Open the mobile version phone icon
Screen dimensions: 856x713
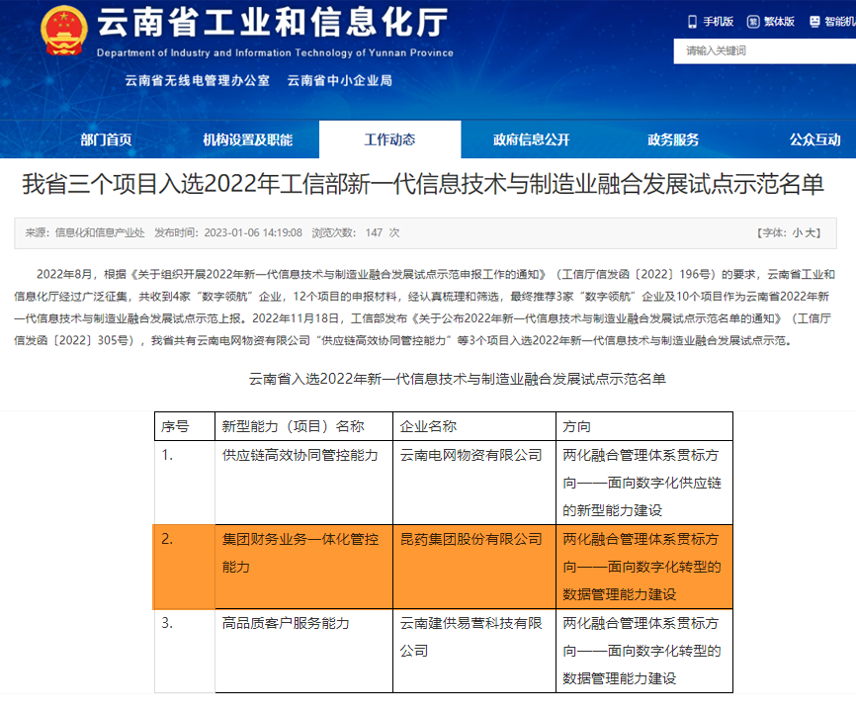tap(692, 22)
